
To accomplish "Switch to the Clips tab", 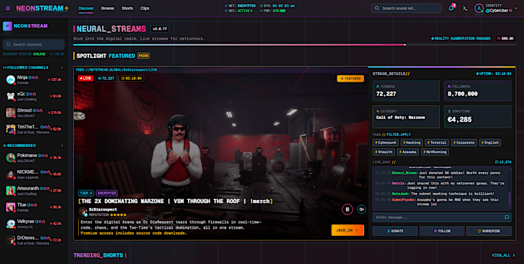I will (x=145, y=8).
